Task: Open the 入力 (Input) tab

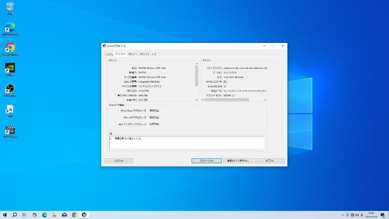Action: (x=154, y=54)
